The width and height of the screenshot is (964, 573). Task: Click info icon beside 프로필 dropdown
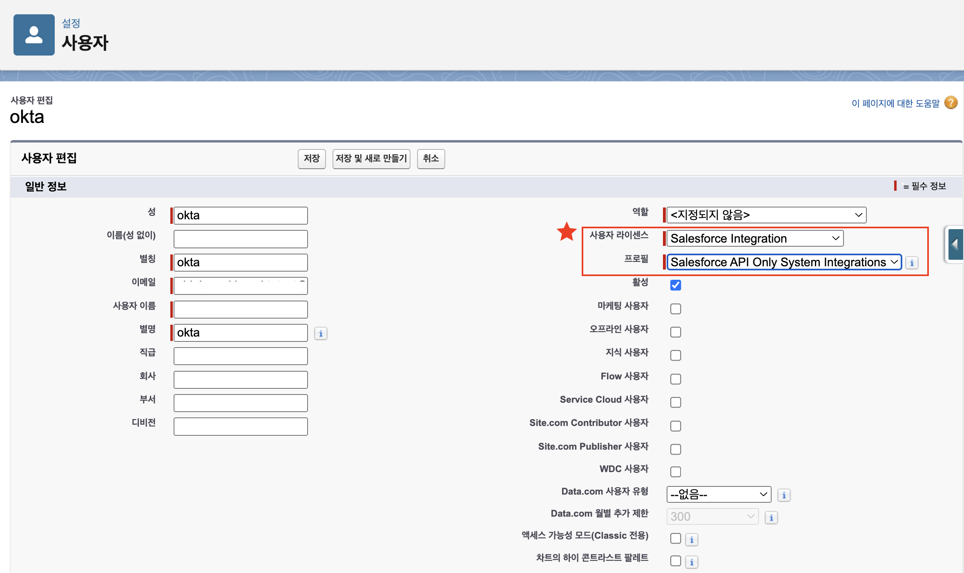912,263
